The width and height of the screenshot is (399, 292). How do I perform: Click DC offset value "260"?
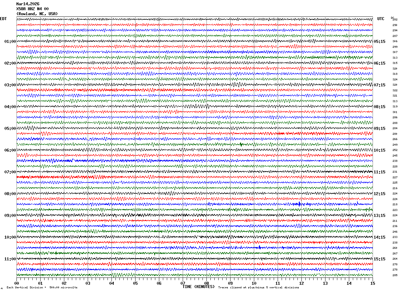[x=395, y=248]
